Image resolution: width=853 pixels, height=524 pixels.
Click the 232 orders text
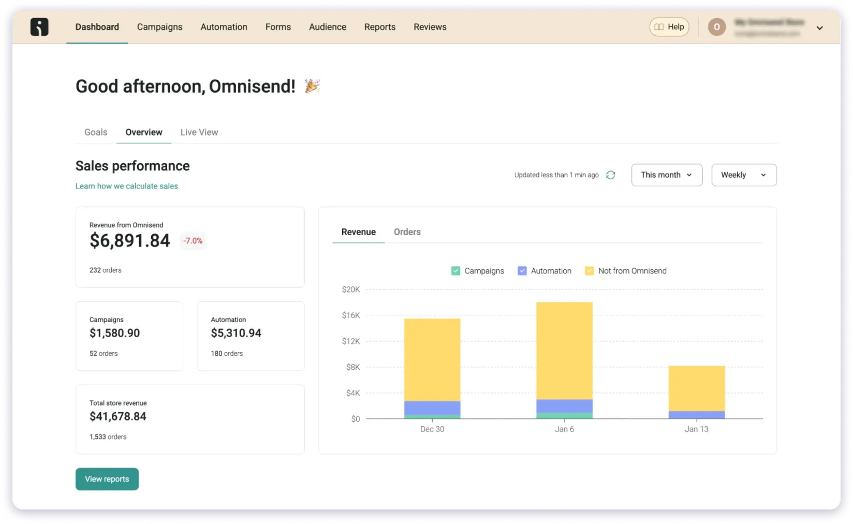pyautogui.click(x=106, y=270)
